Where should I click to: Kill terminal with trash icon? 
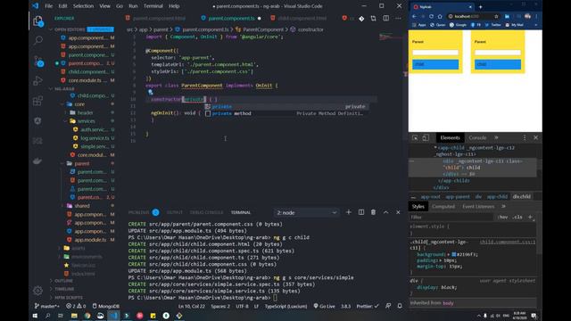pos(373,212)
